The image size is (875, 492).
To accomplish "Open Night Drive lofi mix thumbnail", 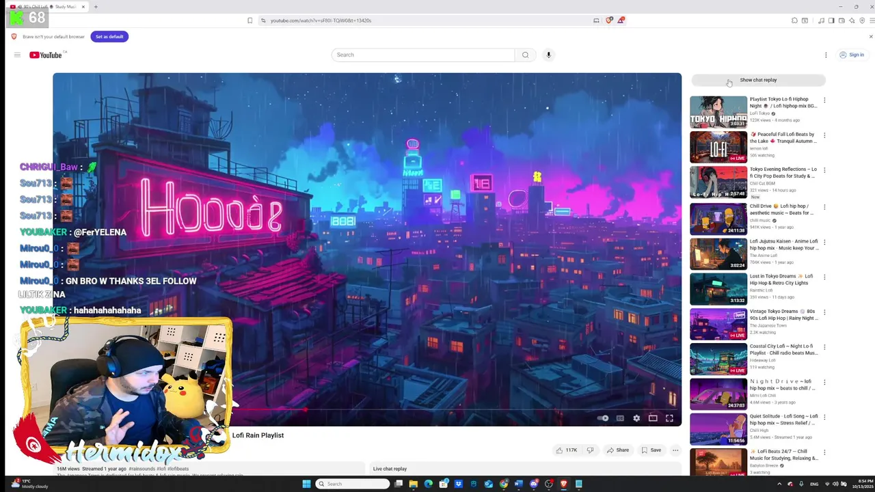I will tap(718, 394).
